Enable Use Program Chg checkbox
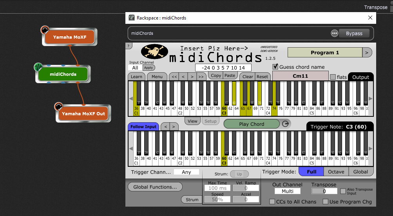393x216 pixels. click(x=325, y=202)
